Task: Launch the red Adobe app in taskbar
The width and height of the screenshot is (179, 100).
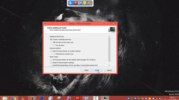Action: click(77, 98)
